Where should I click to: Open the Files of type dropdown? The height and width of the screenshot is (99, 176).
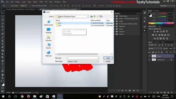(98, 62)
